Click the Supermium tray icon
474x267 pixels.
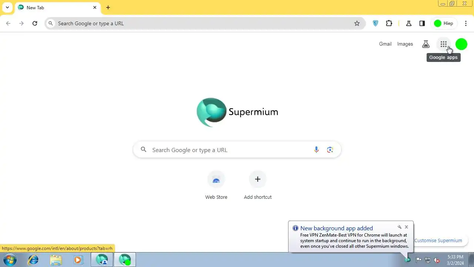pos(408,260)
